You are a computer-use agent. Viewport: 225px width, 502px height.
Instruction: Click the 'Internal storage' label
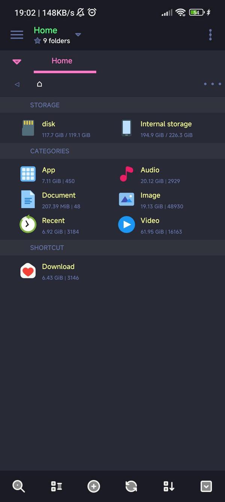click(166, 124)
